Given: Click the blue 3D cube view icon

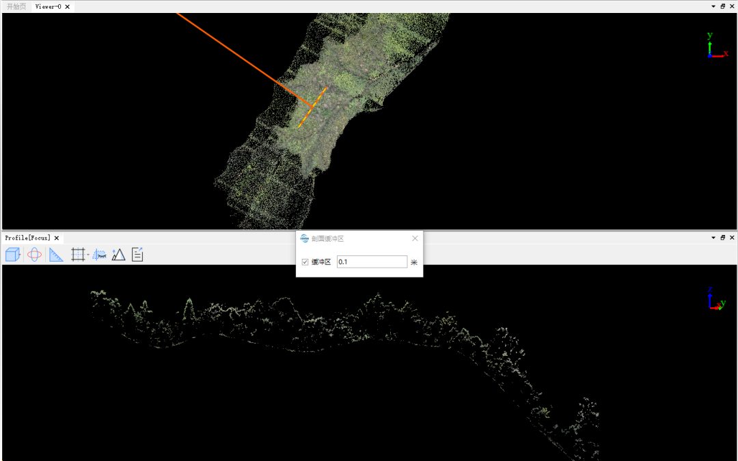Looking at the screenshot, I should [13, 255].
